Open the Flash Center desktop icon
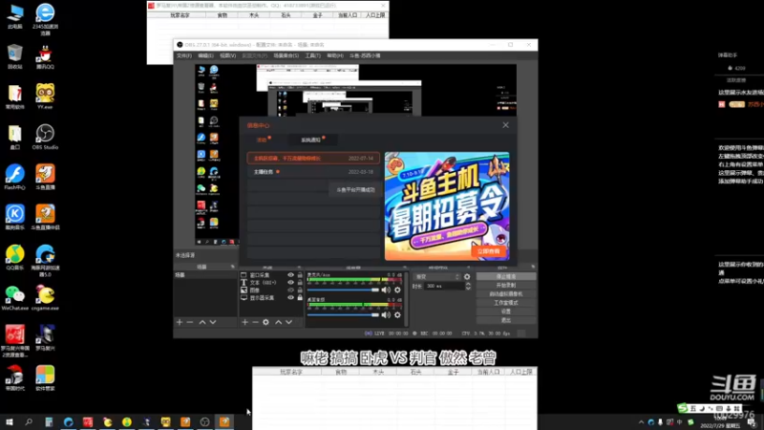The height and width of the screenshot is (430, 764). click(x=14, y=177)
